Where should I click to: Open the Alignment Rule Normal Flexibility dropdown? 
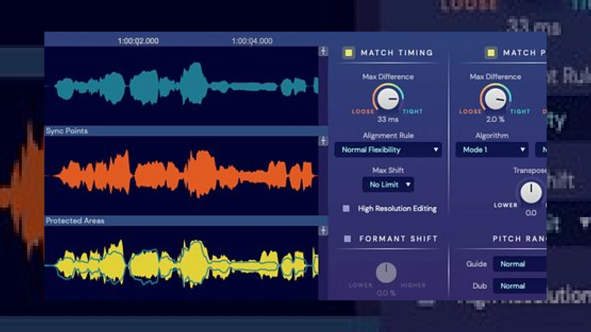(x=388, y=150)
